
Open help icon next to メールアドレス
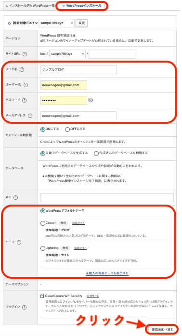coord(30,116)
